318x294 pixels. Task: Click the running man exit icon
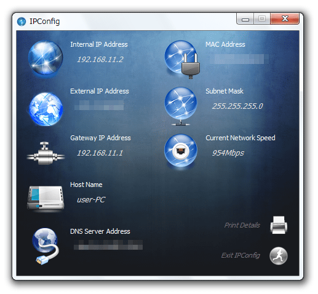click(x=279, y=256)
